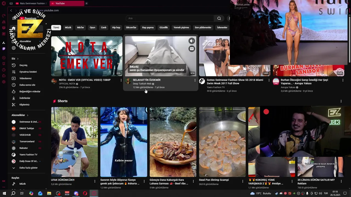The height and width of the screenshot is (197, 351).
Task: Open the taskbar clock showing 01:18
Action: click(335, 193)
